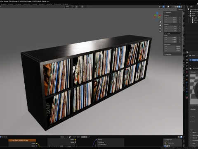Click the Dimensions X input field
Image resolution: width=198 pixels, height=149 pixels.
[173, 46]
